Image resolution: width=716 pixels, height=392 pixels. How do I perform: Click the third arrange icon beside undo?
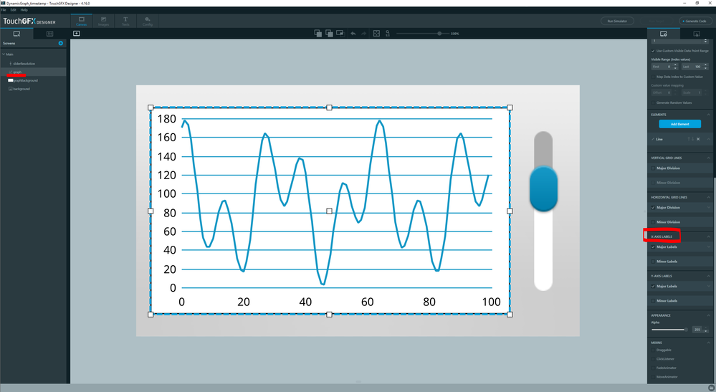tap(340, 33)
